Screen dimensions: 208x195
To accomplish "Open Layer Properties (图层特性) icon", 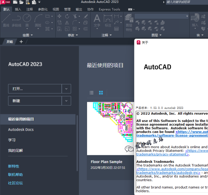I will point(129,23).
